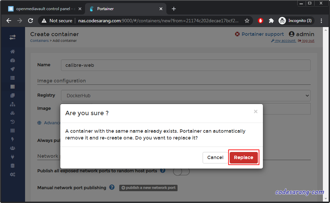330x203 pixels.
Task: Click the page scrollbar down arrow
Action: (x=326, y=199)
